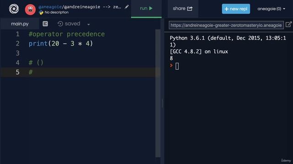Select the '#operator precedence' comment line
The width and height of the screenshot is (293, 164).
[x=67, y=34]
